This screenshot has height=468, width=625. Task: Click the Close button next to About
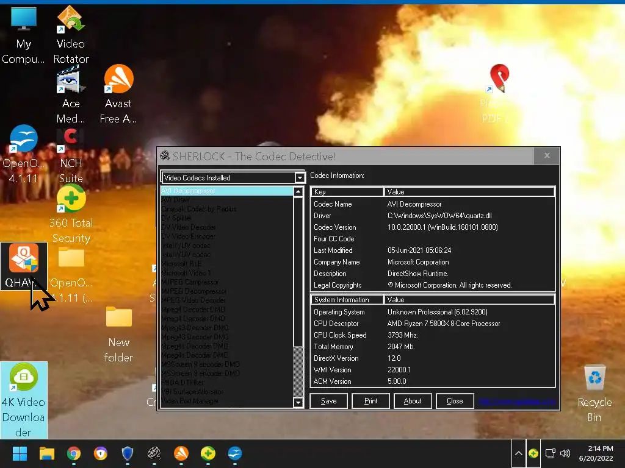click(x=455, y=401)
